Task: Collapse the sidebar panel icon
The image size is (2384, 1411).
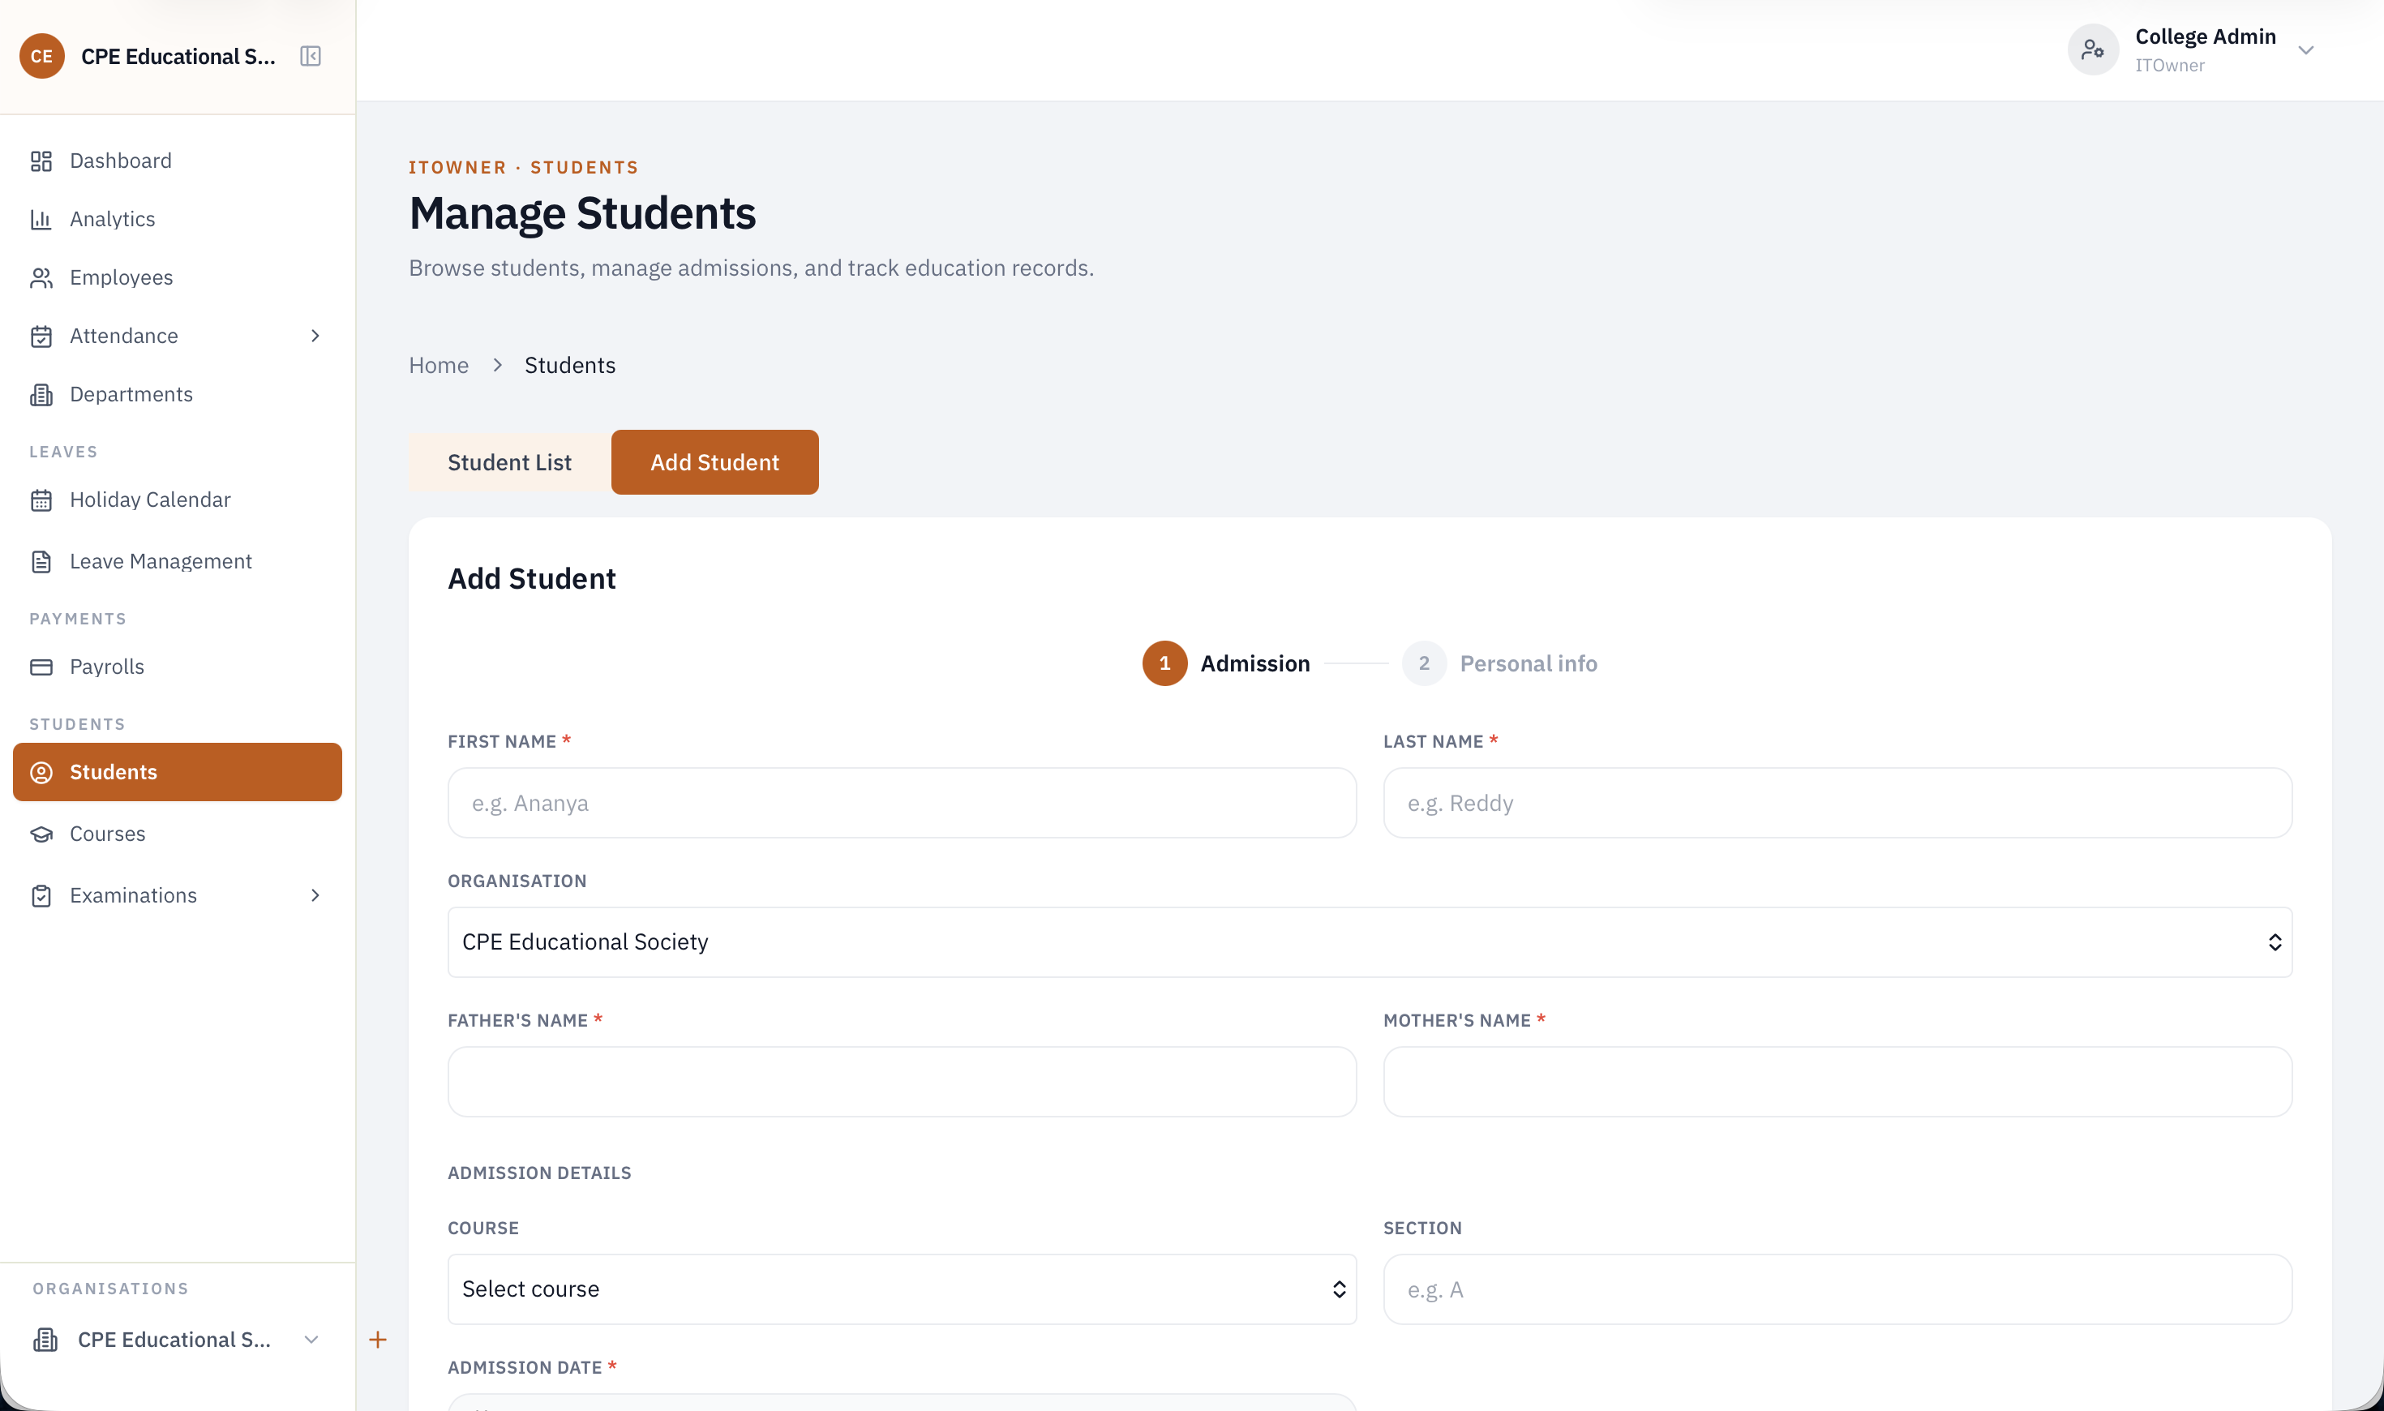Action: [x=310, y=56]
